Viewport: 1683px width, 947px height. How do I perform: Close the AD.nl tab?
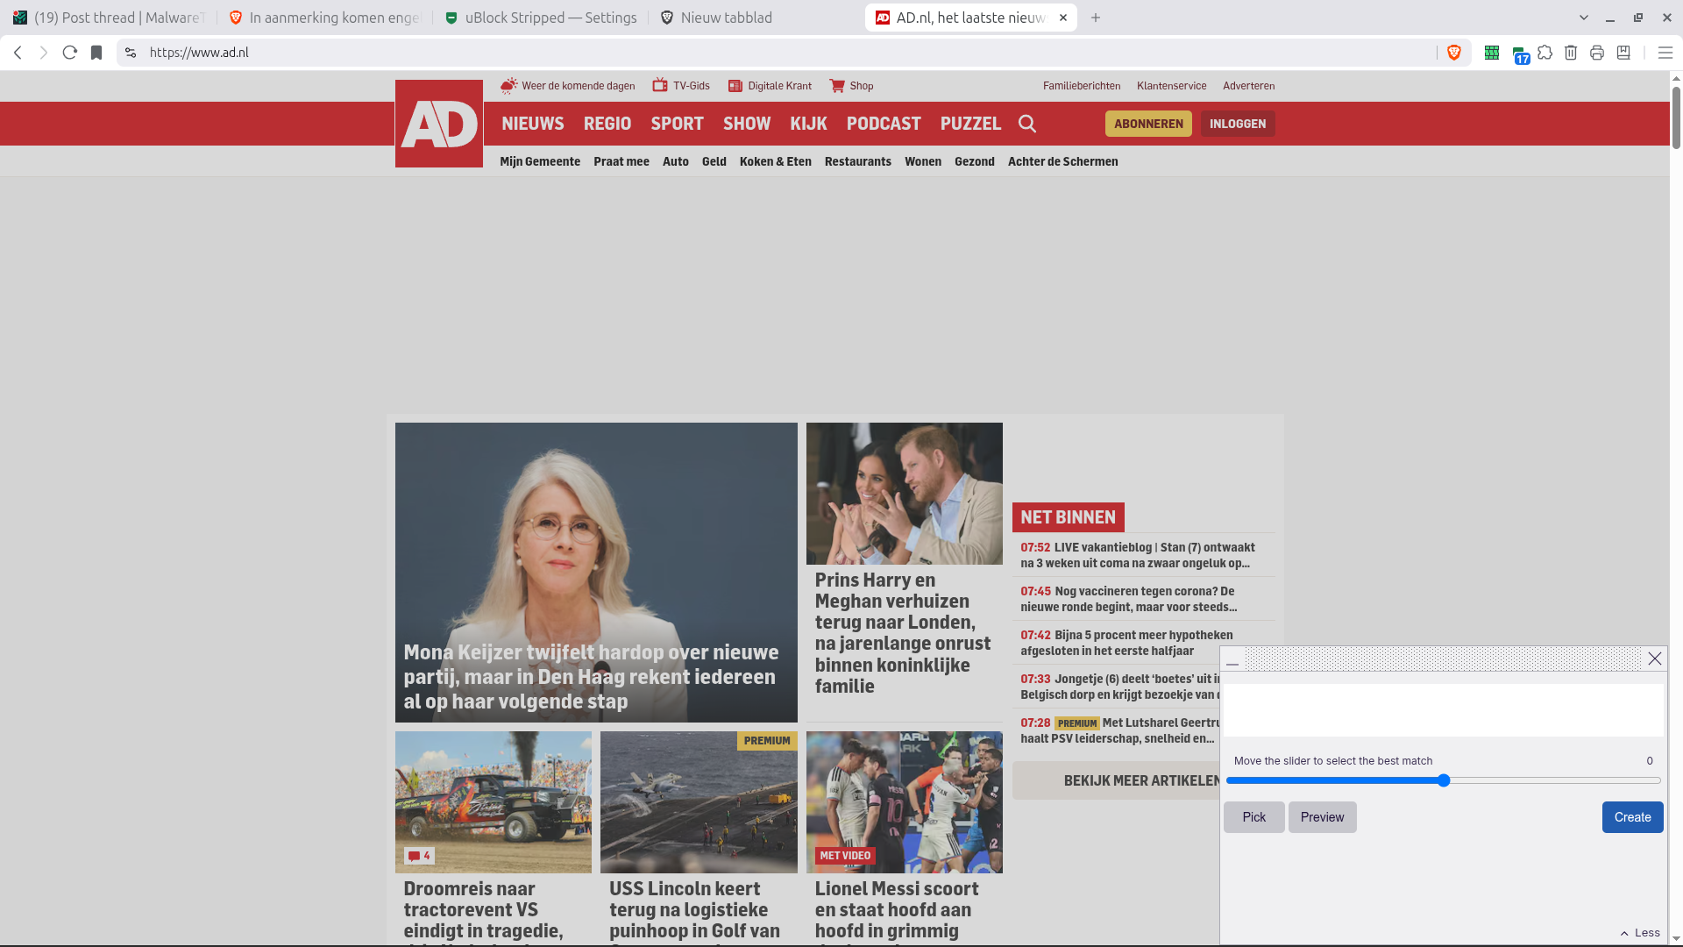tap(1063, 18)
